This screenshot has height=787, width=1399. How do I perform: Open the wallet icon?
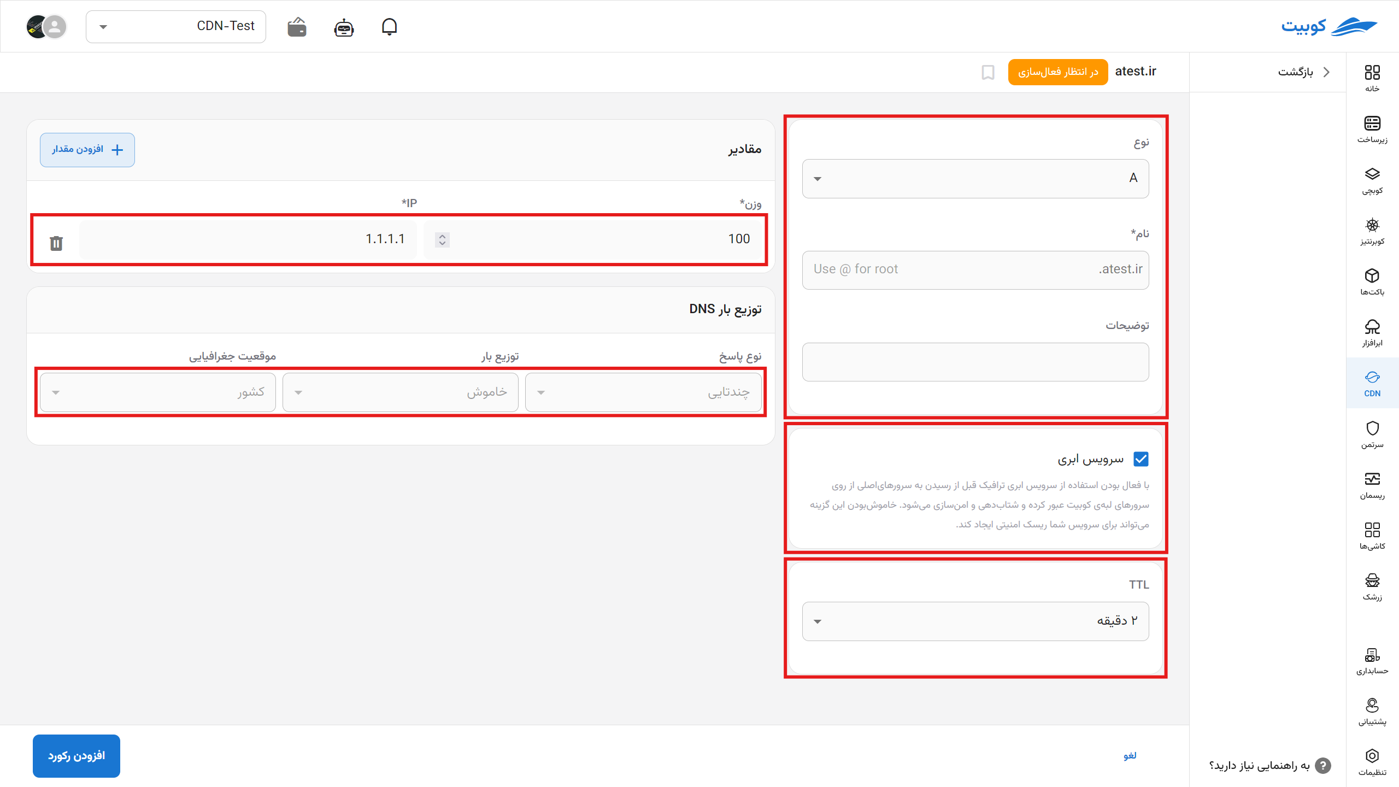pyautogui.click(x=297, y=27)
